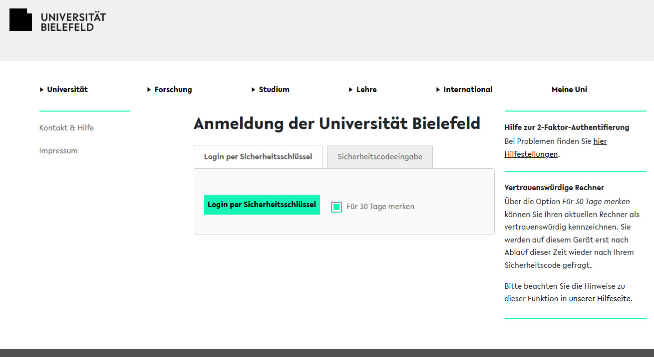This screenshot has width=654, height=357.
Task: Click the Universität Bielefeld logo
Action: coord(58,20)
